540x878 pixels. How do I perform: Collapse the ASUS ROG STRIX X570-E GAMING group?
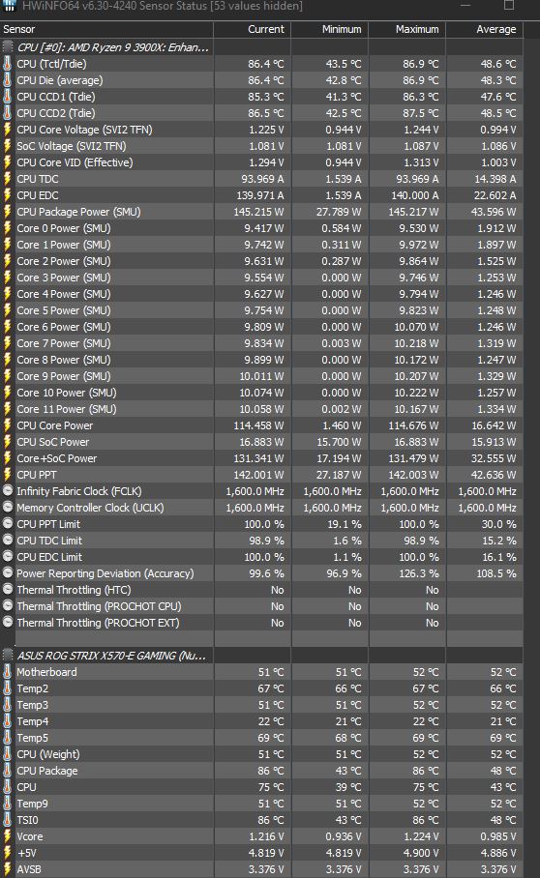coord(111,656)
